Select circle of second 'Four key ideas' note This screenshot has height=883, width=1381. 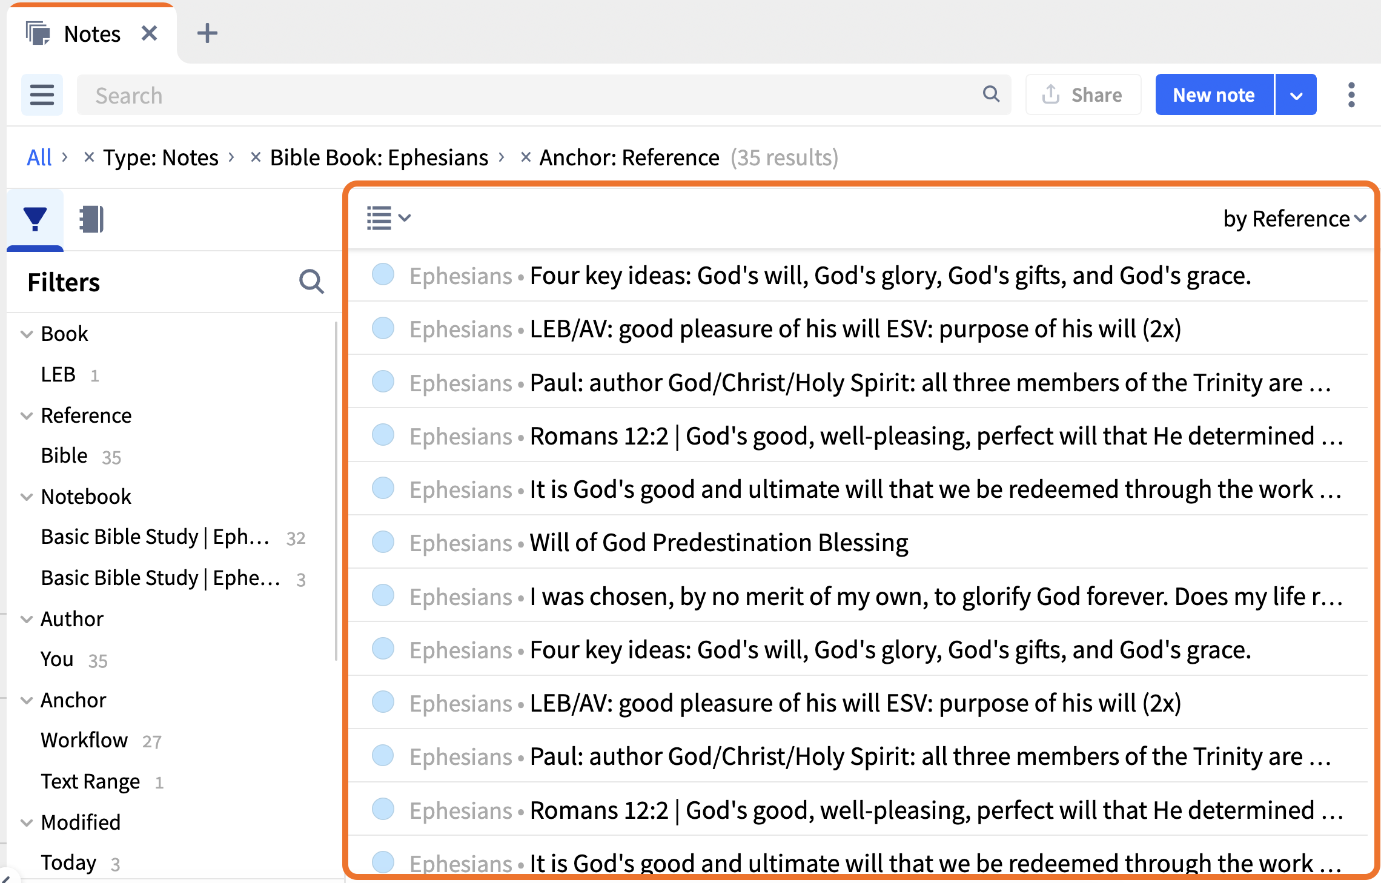click(383, 649)
